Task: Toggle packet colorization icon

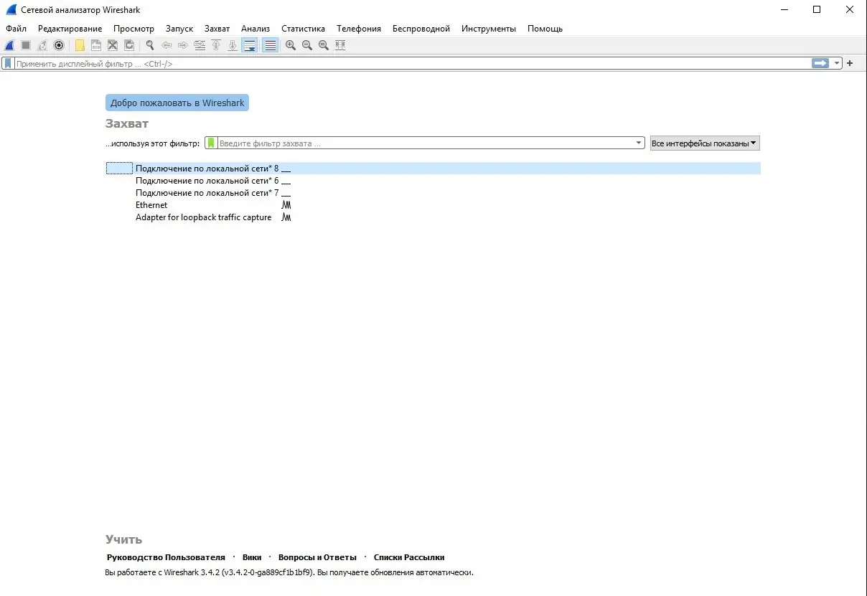Action: click(270, 45)
